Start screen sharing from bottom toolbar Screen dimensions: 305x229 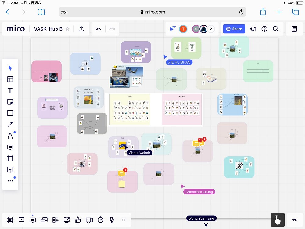pyautogui.click(x=67, y=220)
